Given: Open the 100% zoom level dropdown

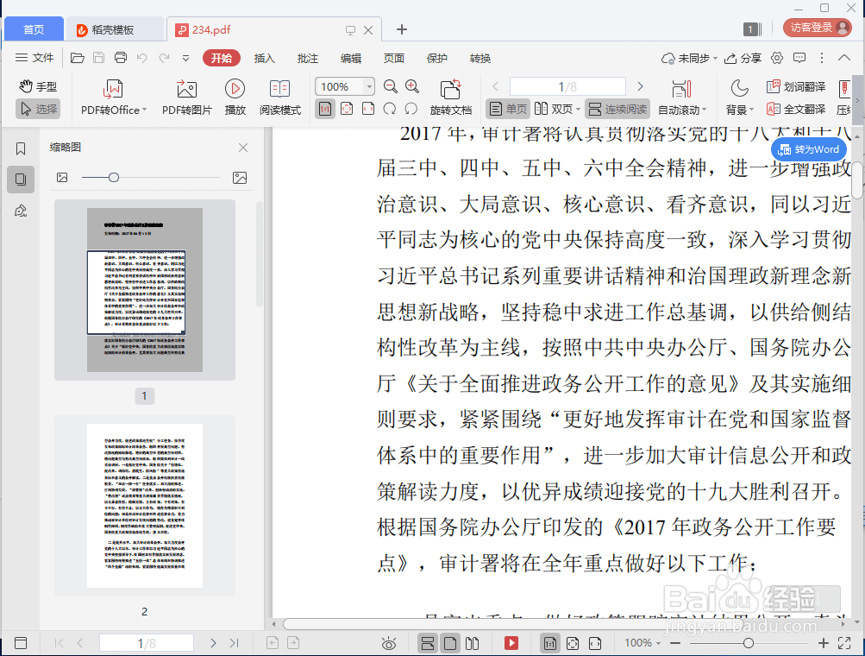Looking at the screenshot, I should (x=367, y=86).
